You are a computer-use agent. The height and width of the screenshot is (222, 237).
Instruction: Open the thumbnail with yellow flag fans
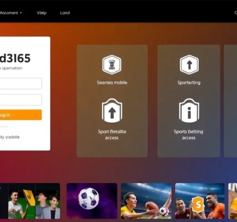point(30,201)
